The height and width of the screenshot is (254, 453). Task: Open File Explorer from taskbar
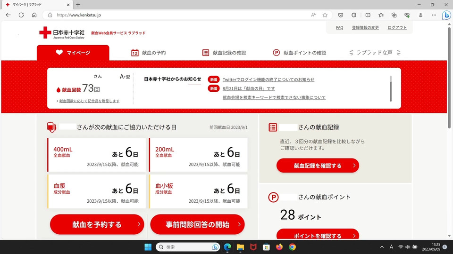pyautogui.click(x=240, y=247)
